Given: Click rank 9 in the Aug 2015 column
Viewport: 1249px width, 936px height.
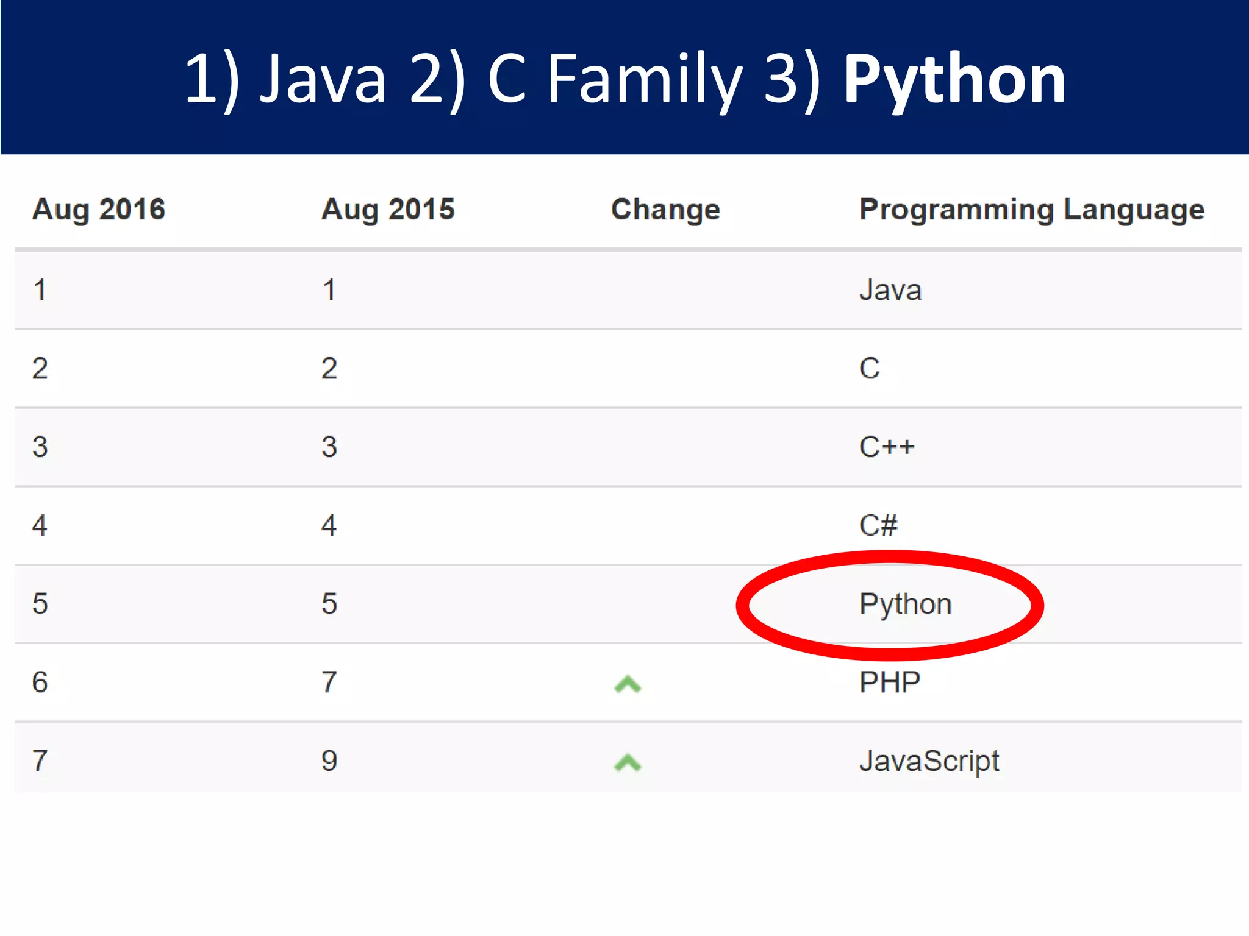Looking at the screenshot, I should 329,761.
